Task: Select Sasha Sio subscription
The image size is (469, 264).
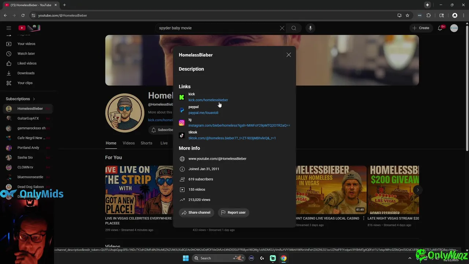Action: point(28,158)
